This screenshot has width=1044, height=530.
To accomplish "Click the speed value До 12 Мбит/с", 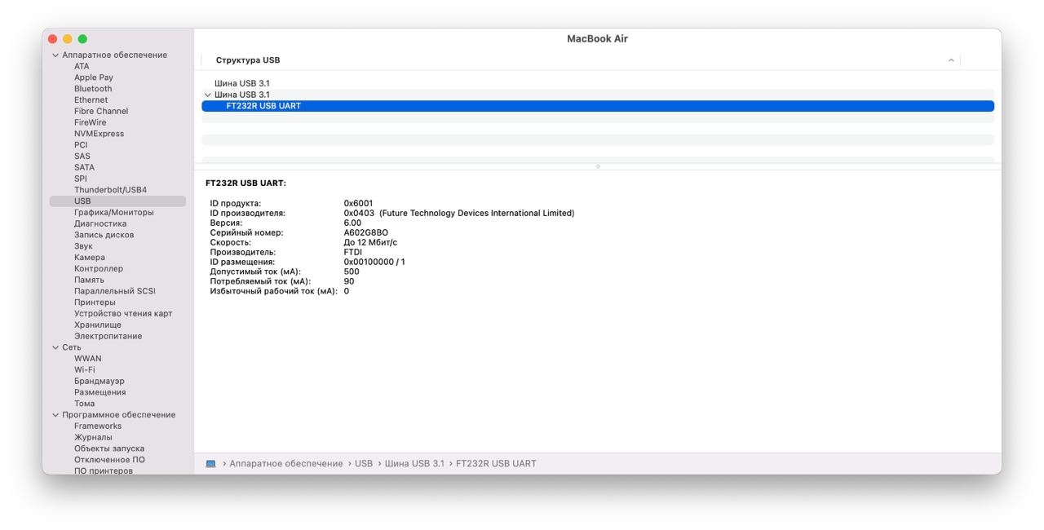I will pos(371,242).
